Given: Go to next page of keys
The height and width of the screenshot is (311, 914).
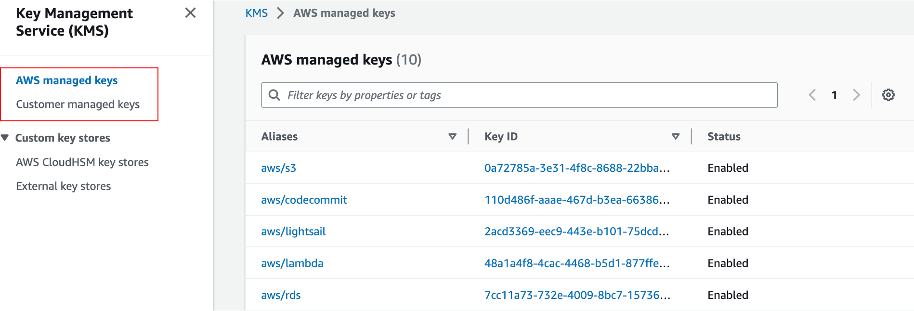Looking at the screenshot, I should click(x=856, y=95).
